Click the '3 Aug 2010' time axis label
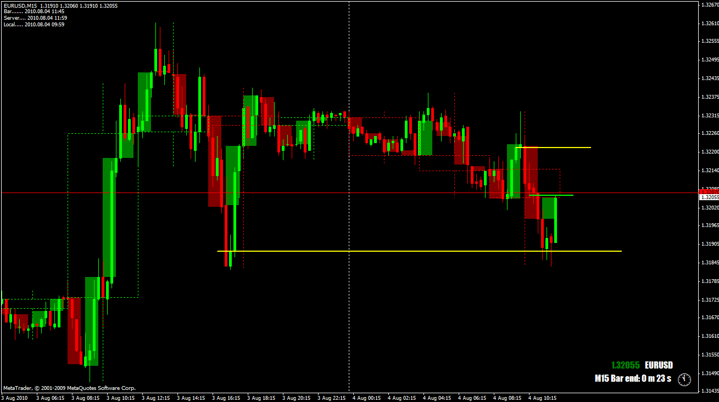719x402 pixels. tap(15, 398)
